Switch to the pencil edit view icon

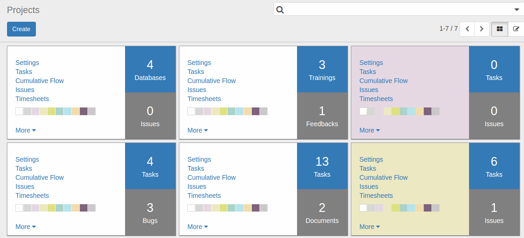click(x=516, y=29)
